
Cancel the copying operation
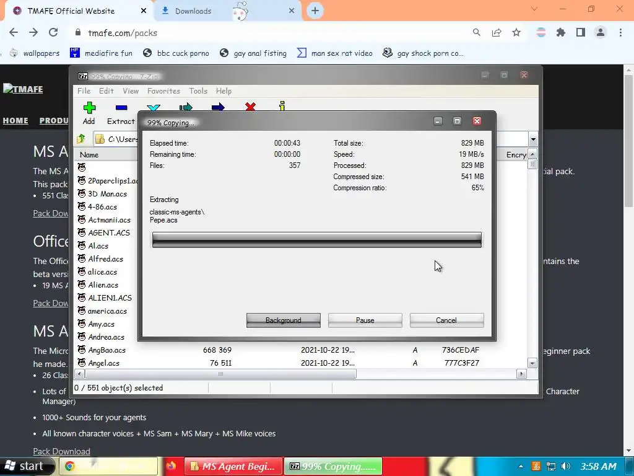[446, 320]
